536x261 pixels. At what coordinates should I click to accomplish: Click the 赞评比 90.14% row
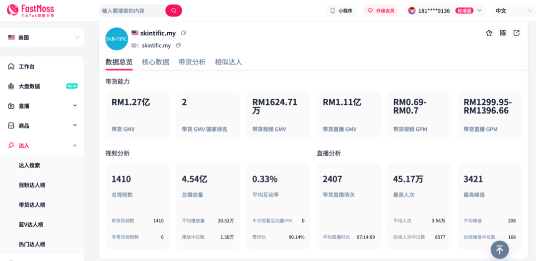(x=278, y=237)
